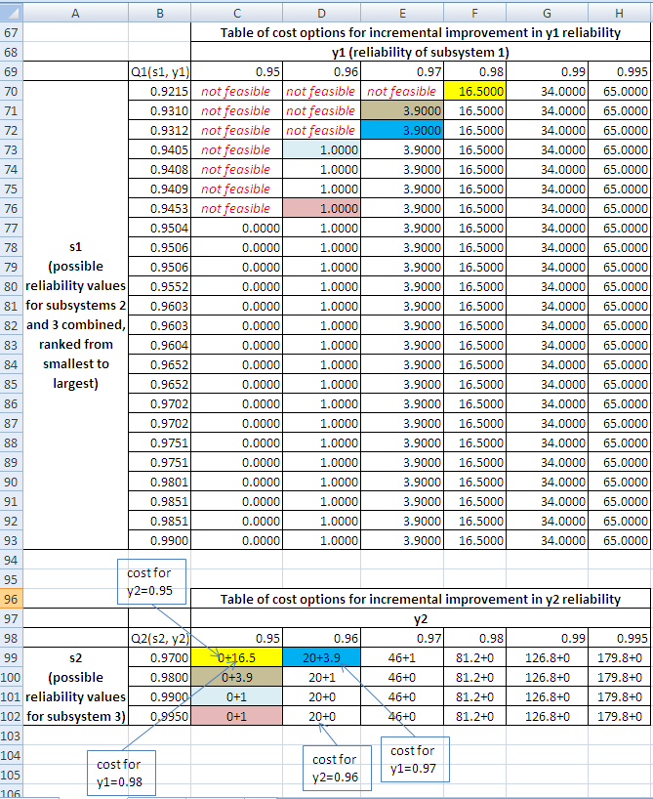Image resolution: width=653 pixels, height=799 pixels.
Task: Select row 103 header
Action: click(x=11, y=736)
